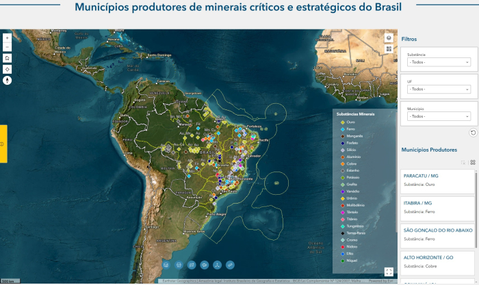This screenshot has height=285, width=479.
Task: Click the Municípios Produtores heading
Action: point(429,150)
